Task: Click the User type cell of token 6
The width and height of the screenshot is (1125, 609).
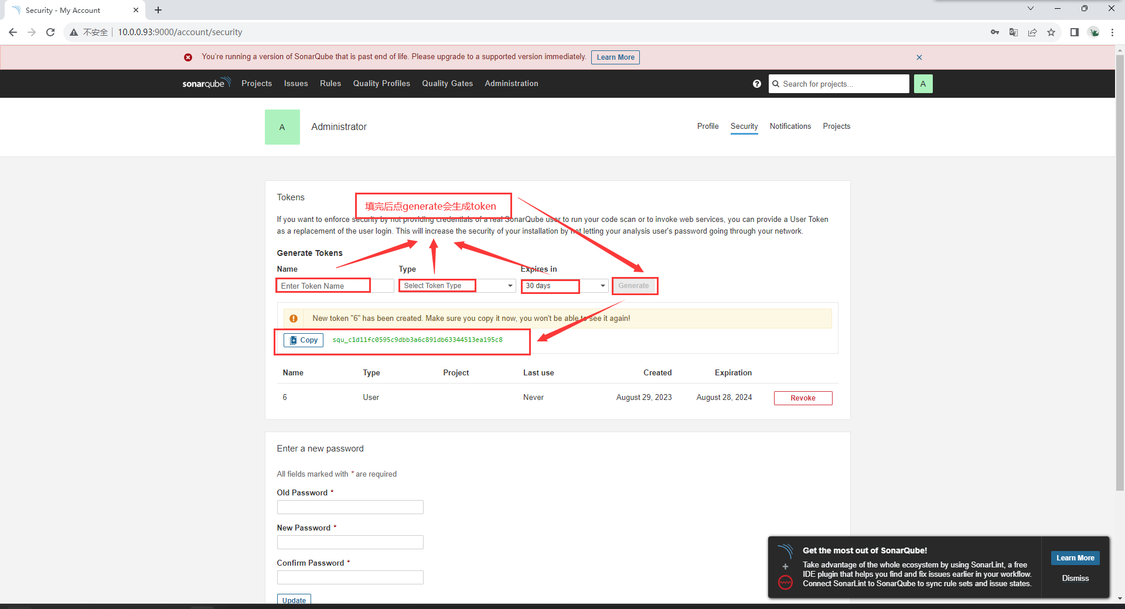Action: [371, 398]
